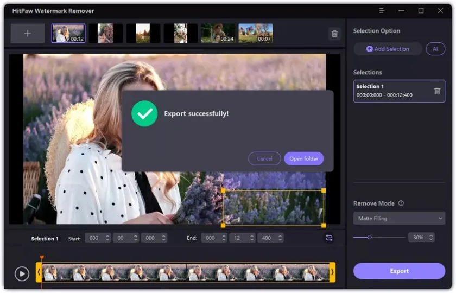Click the right yellow trim handle

pyautogui.click(x=332, y=272)
